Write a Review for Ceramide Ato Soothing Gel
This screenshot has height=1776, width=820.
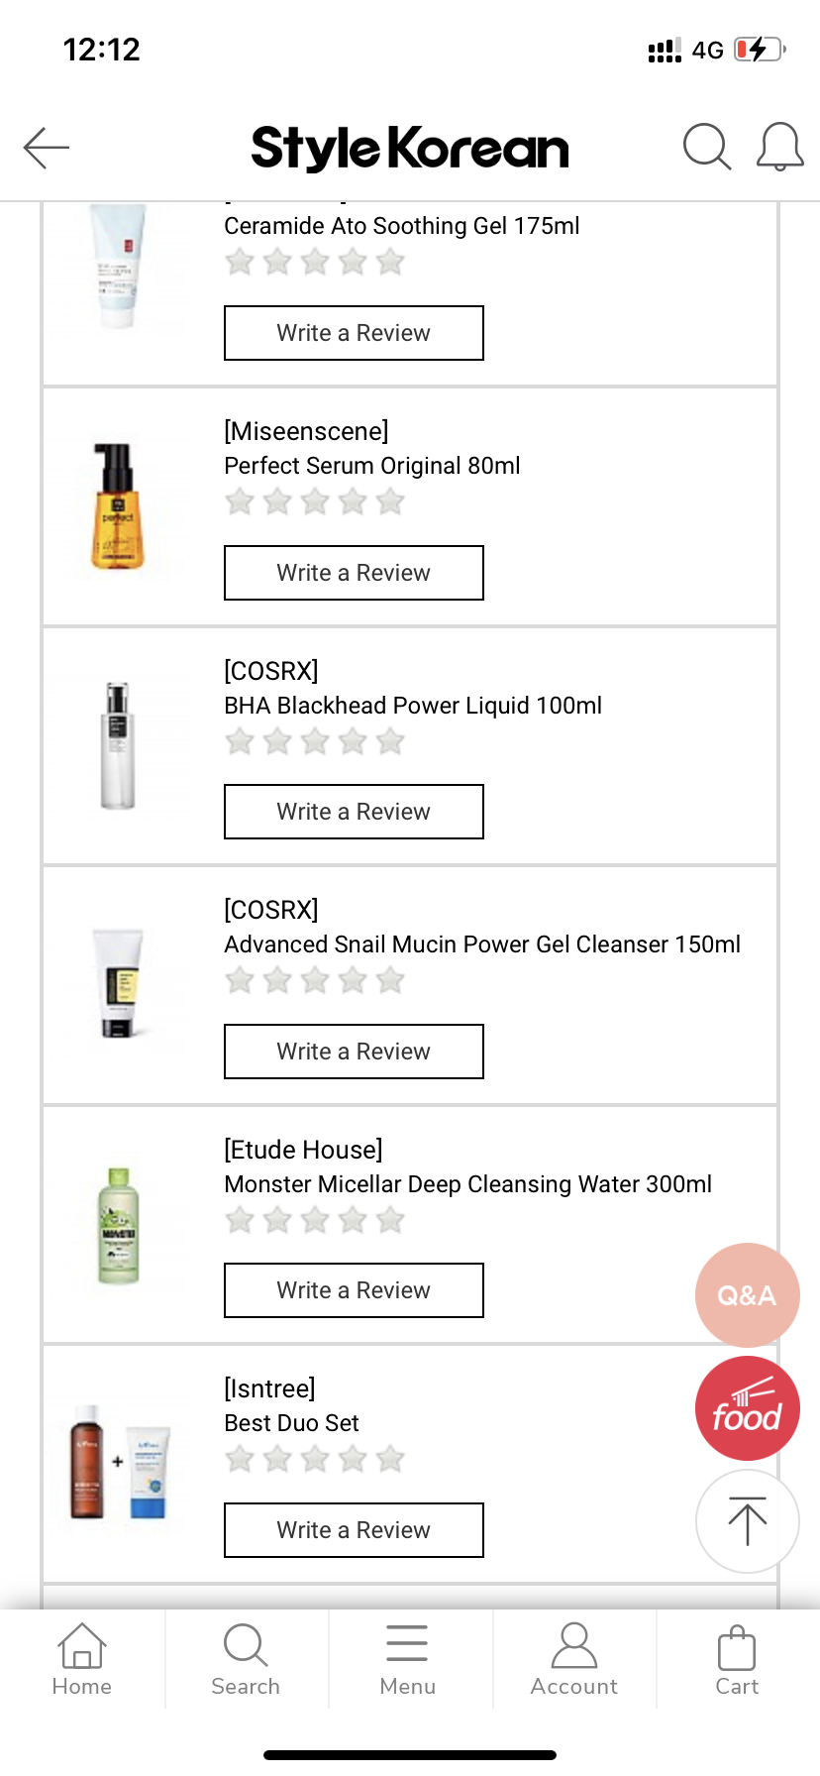354,333
